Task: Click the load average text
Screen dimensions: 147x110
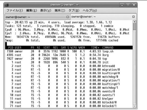Action: (88, 22)
